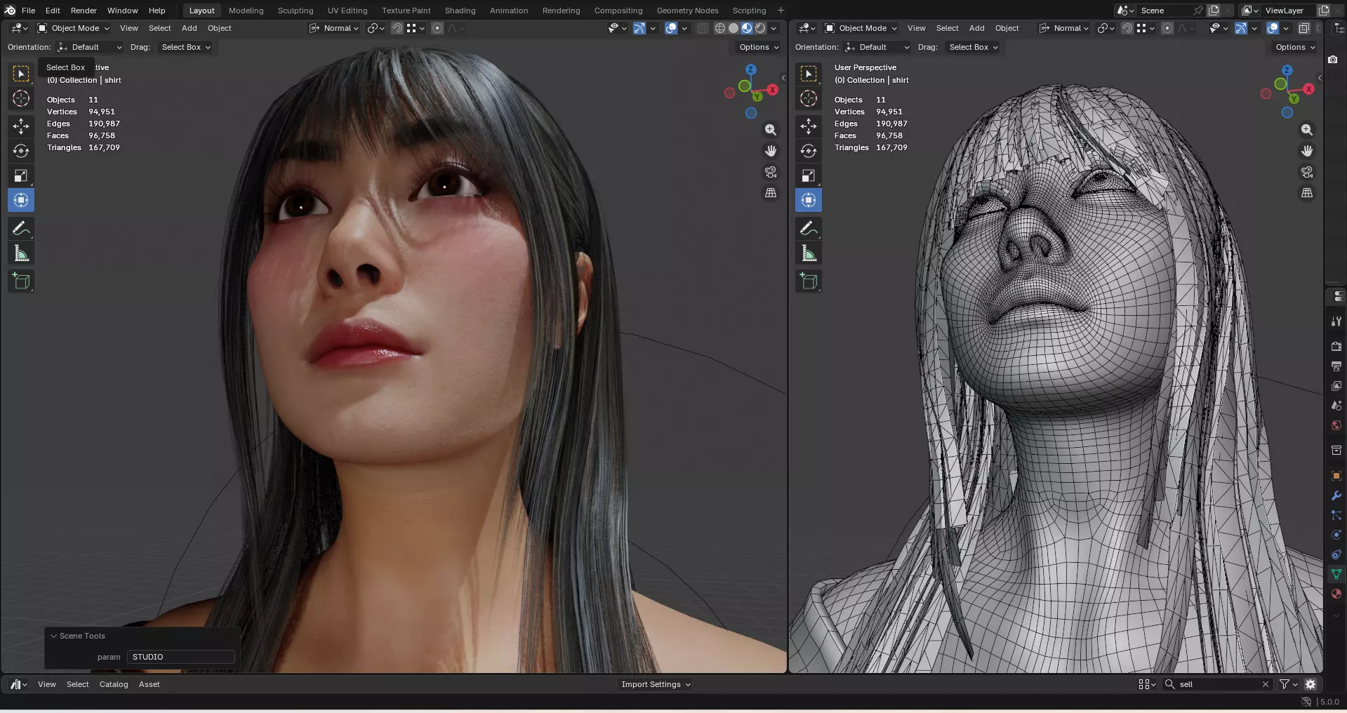Click the blue Z axis in left viewport gizmo
The width and height of the screenshot is (1347, 713).
(x=751, y=69)
